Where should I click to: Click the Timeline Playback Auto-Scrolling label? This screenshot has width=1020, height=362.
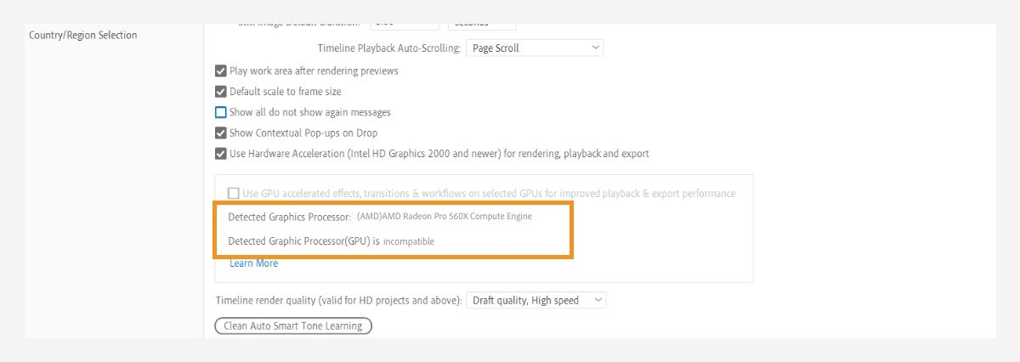[x=389, y=48]
